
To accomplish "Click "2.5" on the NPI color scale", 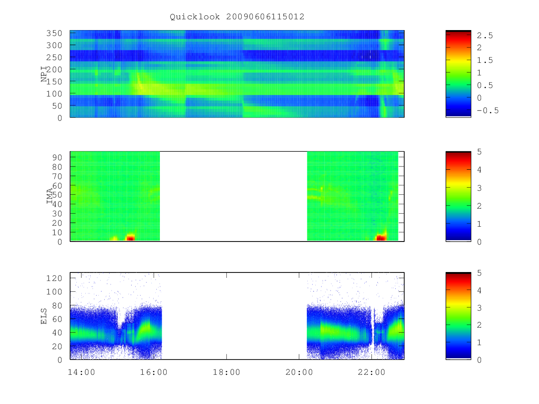I will pyautogui.click(x=485, y=35).
